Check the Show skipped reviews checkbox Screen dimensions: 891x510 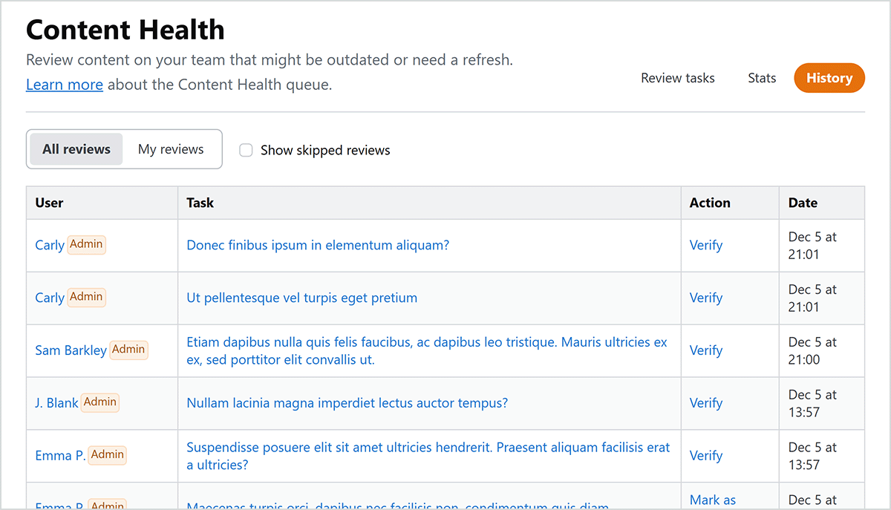[x=246, y=151]
